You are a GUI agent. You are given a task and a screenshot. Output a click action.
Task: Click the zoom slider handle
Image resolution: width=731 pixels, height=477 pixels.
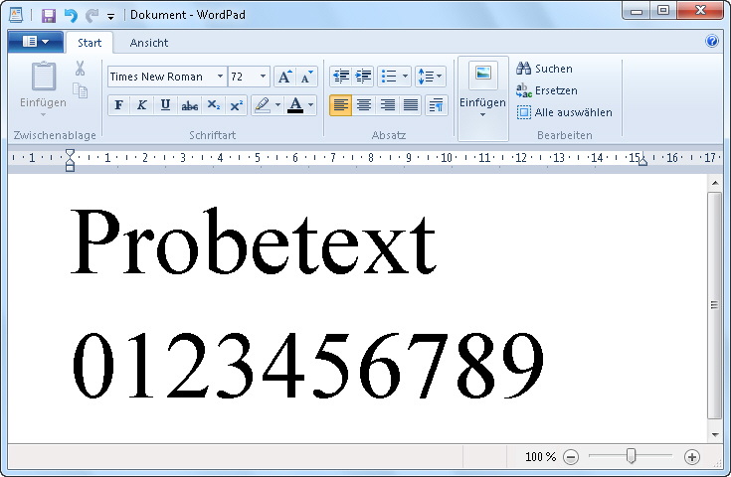pyautogui.click(x=631, y=456)
